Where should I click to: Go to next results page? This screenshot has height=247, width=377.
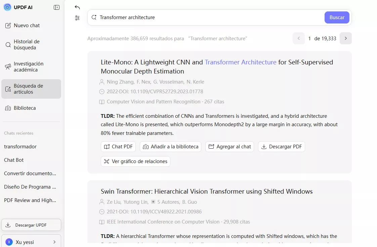coord(345,38)
